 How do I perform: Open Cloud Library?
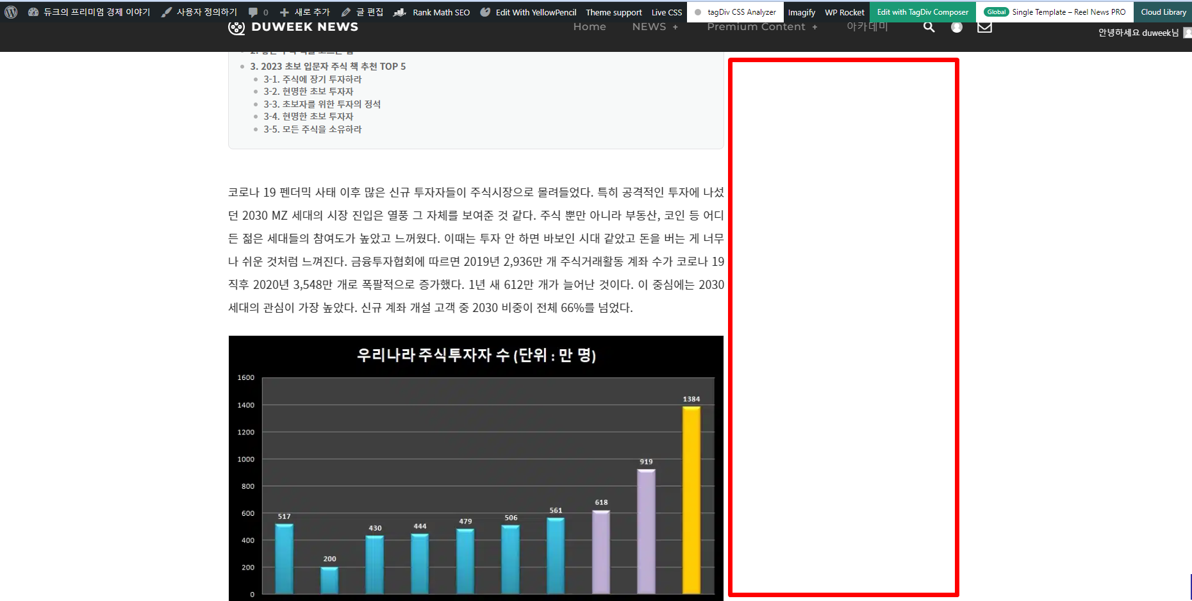(x=1163, y=12)
